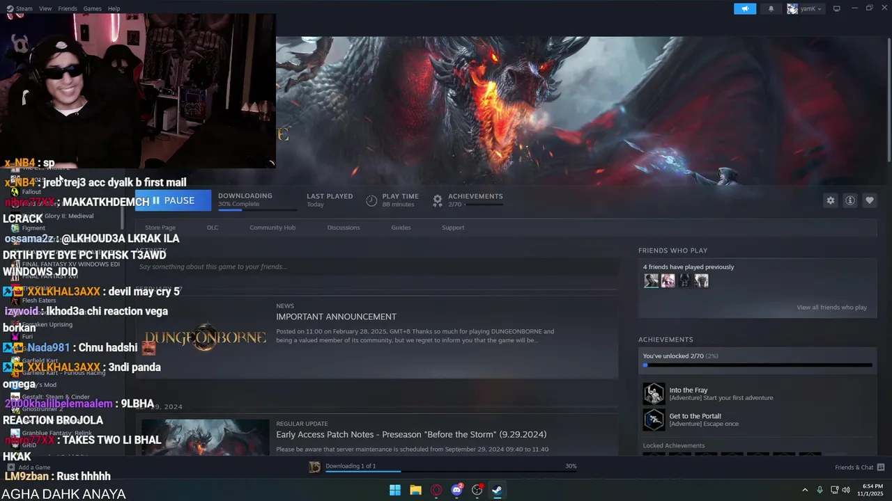This screenshot has width=892, height=501.
Task: Click the Get to the Portal! achievement title
Action: point(695,416)
